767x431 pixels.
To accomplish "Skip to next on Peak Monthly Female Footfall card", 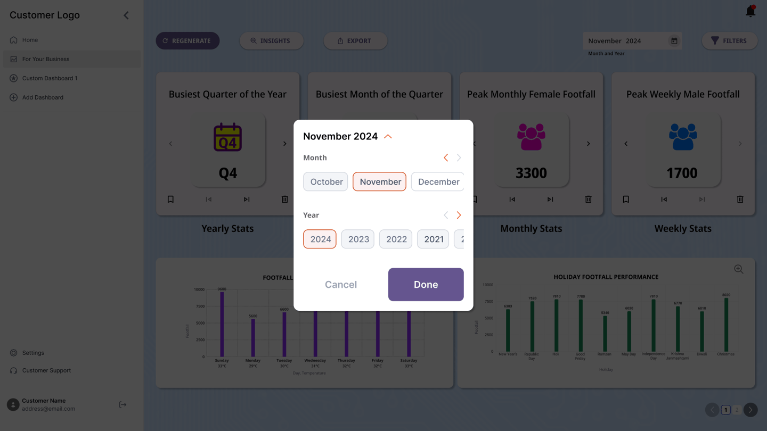I will (x=550, y=200).
